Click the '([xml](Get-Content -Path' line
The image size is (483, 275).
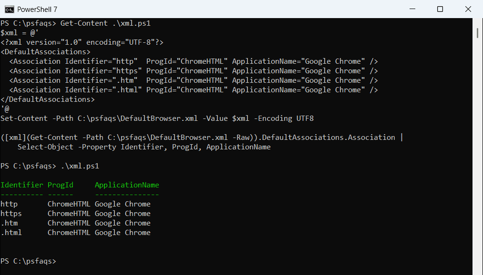coord(202,137)
